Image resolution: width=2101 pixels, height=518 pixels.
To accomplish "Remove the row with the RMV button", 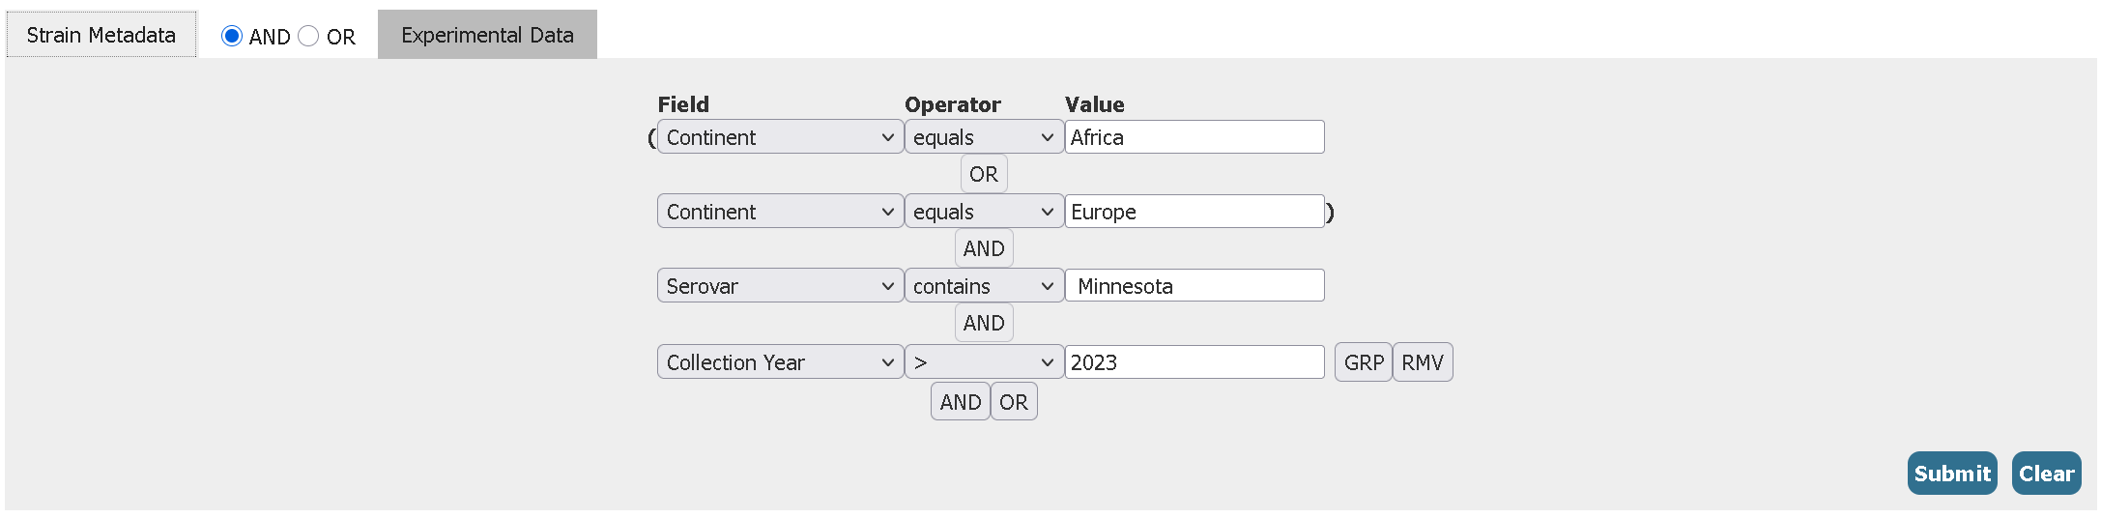I will tap(1422, 362).
